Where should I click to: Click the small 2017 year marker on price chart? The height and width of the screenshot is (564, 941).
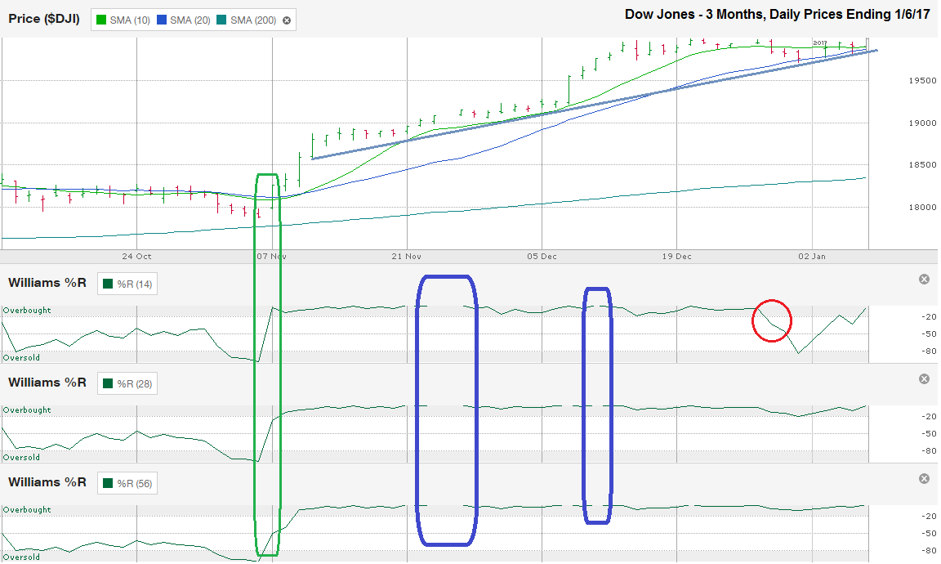pos(820,43)
